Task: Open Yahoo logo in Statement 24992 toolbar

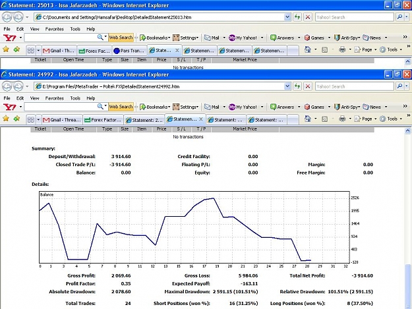Action: click(x=10, y=107)
